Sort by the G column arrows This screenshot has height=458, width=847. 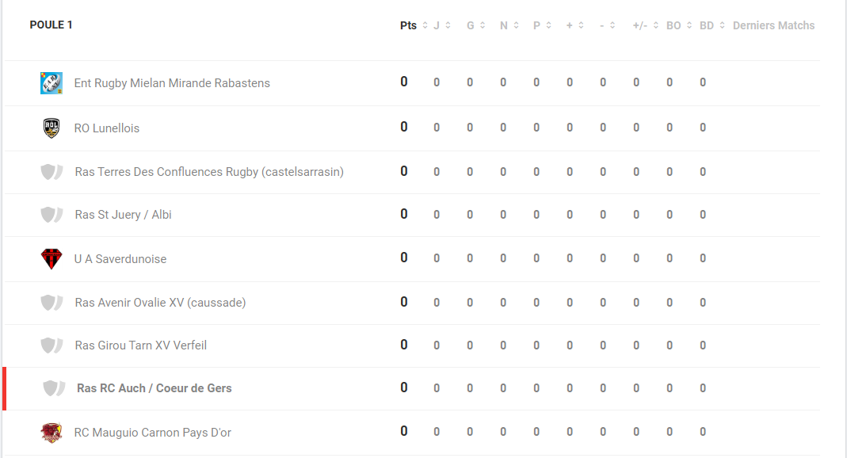point(483,25)
